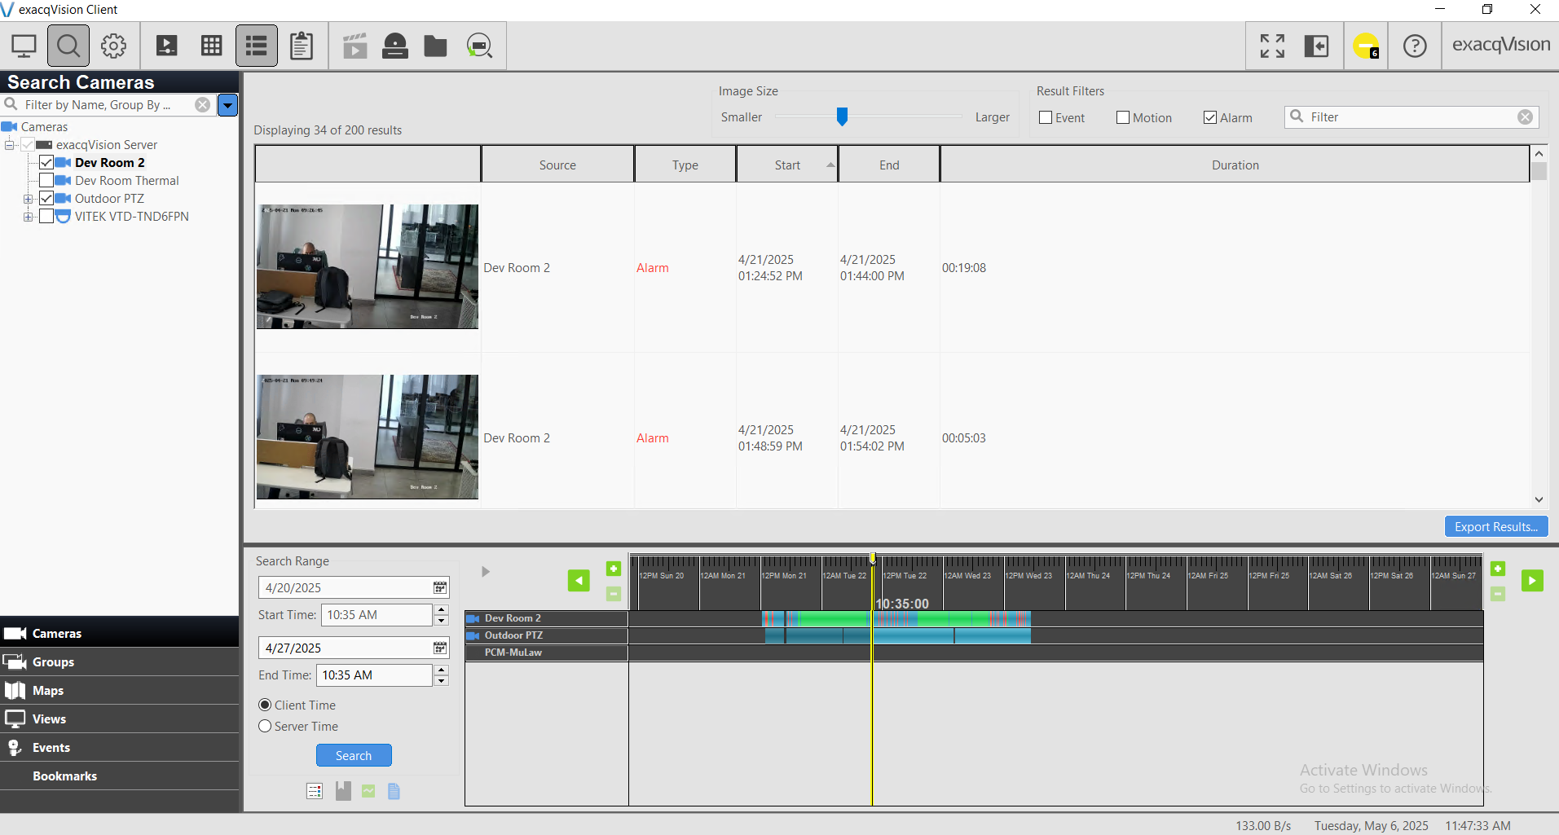This screenshot has height=835, width=1559.
Task: Collapse the exacqVision Server tree node
Action: (10, 145)
